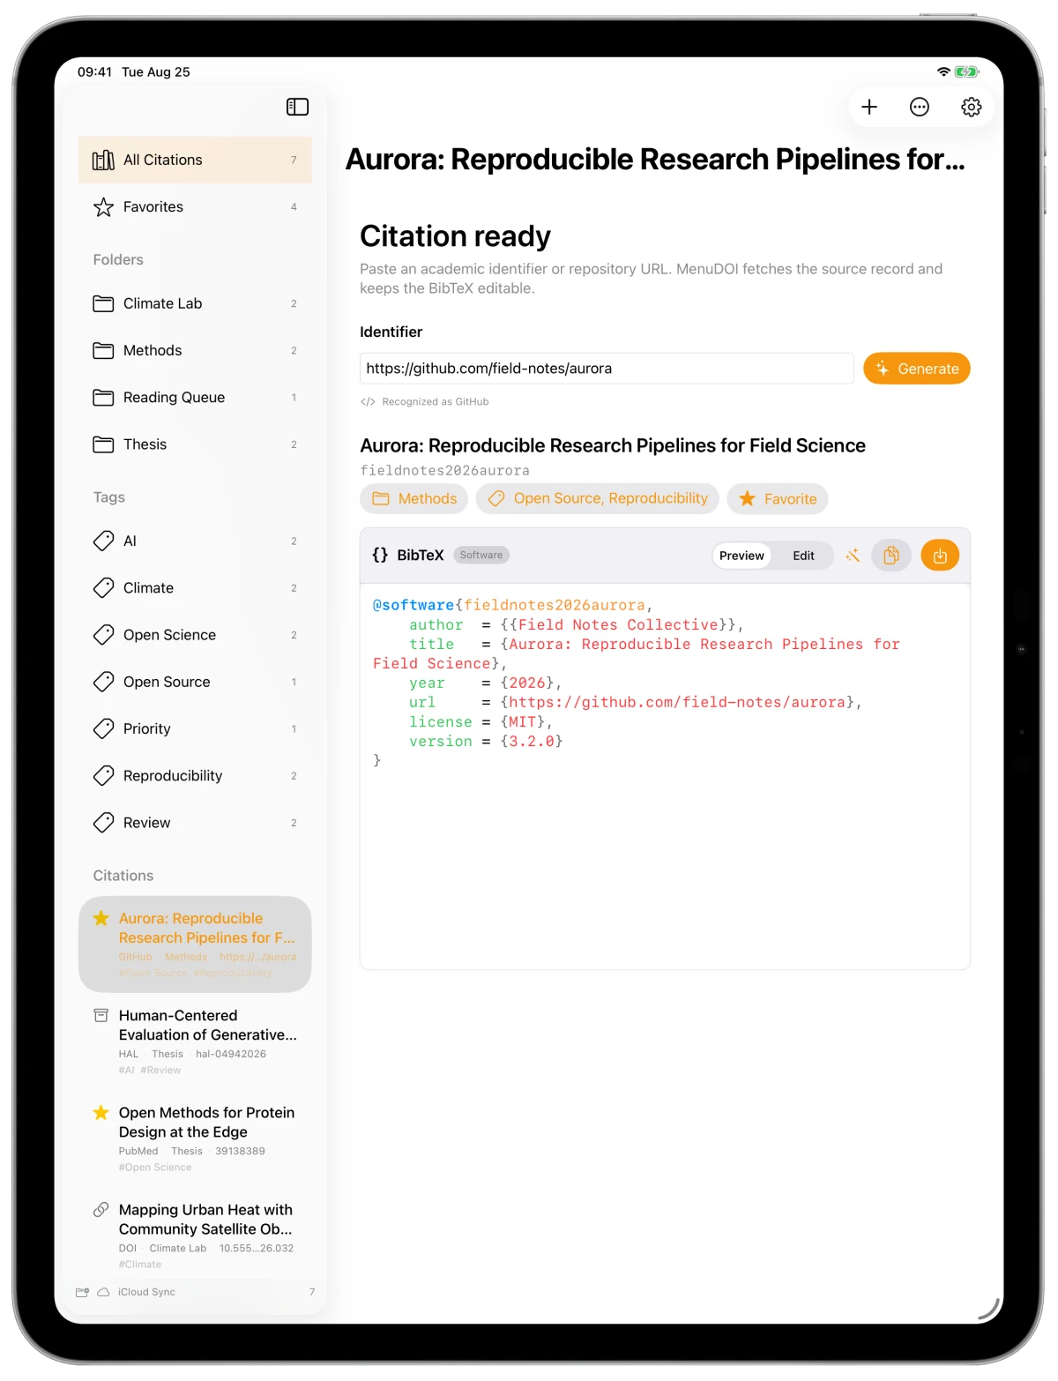Open the Reading Queue folder

pyautogui.click(x=195, y=398)
